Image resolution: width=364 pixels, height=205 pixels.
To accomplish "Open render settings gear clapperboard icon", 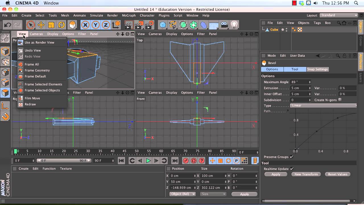I will click(150, 25).
